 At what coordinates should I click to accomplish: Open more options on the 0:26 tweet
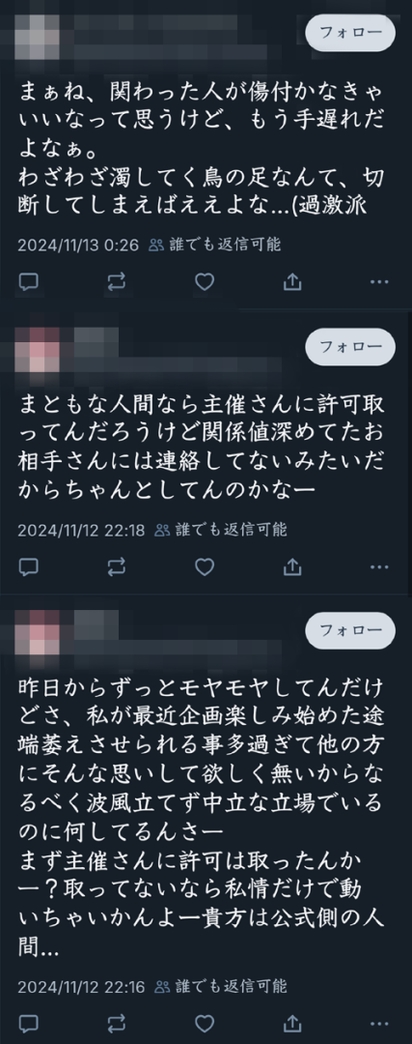tap(379, 282)
